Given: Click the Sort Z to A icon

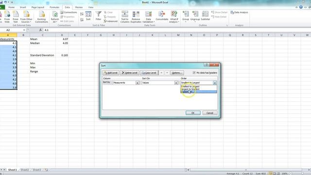Looking at the screenshot, I should 82,19.
